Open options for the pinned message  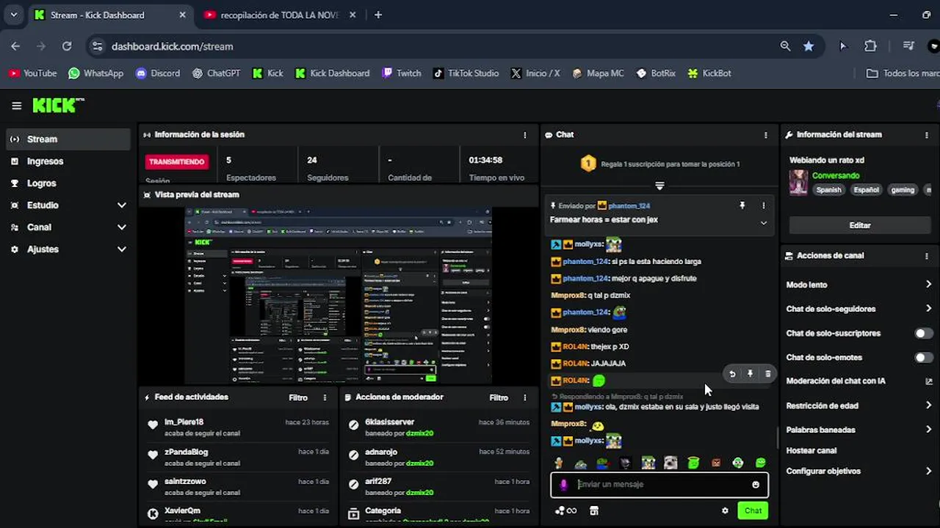(764, 206)
